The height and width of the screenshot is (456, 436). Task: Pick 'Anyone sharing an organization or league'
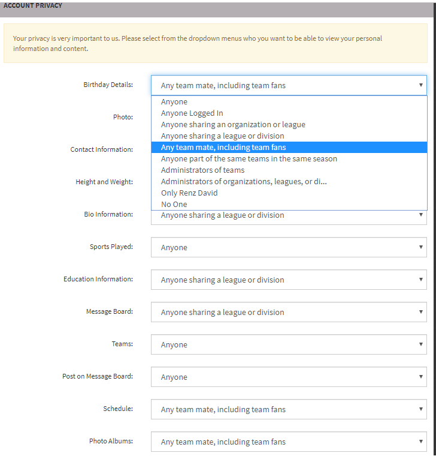(233, 125)
